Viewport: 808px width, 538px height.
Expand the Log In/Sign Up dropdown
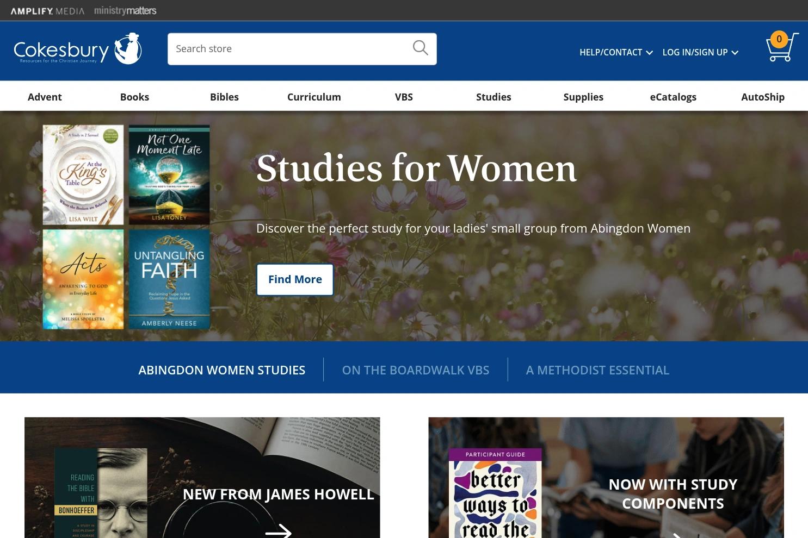tap(700, 52)
